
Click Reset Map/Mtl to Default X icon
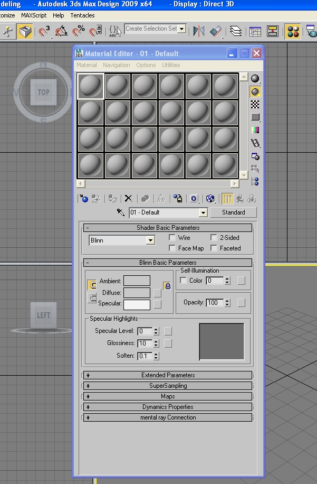coord(129,199)
